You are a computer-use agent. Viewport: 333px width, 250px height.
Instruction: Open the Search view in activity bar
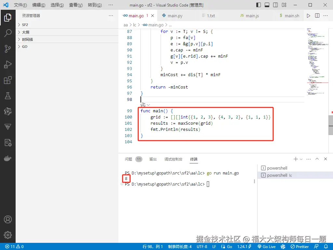(8, 33)
